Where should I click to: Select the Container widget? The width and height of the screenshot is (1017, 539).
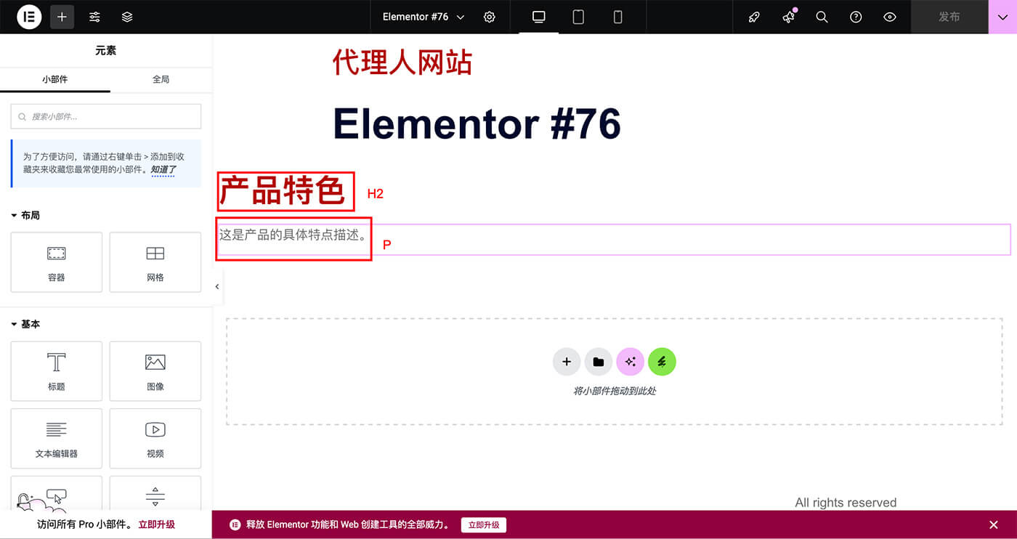pos(57,262)
